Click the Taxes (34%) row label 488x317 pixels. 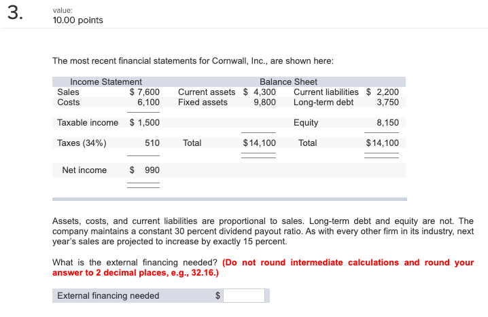point(82,143)
